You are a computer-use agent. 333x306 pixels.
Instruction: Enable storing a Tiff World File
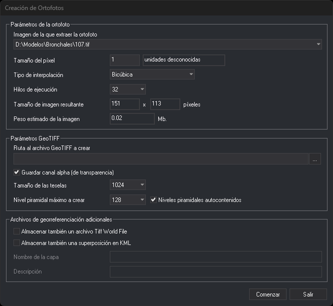[16, 231]
